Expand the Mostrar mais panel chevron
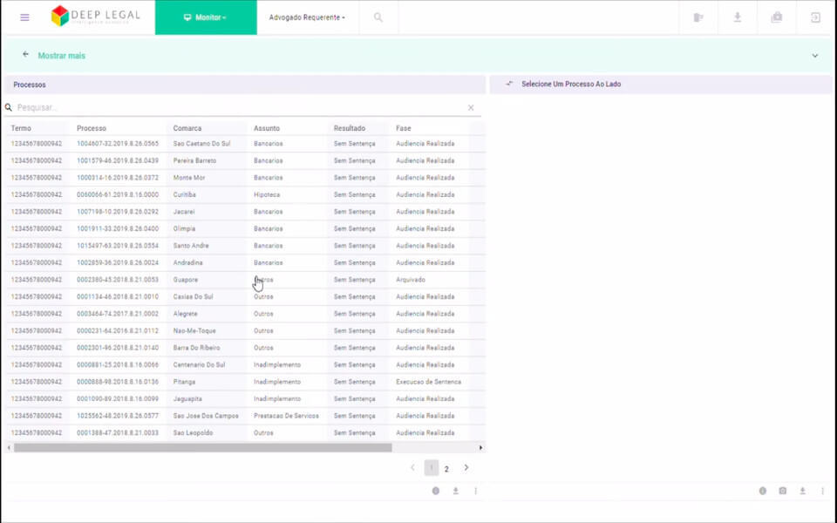Screen dimensions: 837x523 tap(815, 56)
